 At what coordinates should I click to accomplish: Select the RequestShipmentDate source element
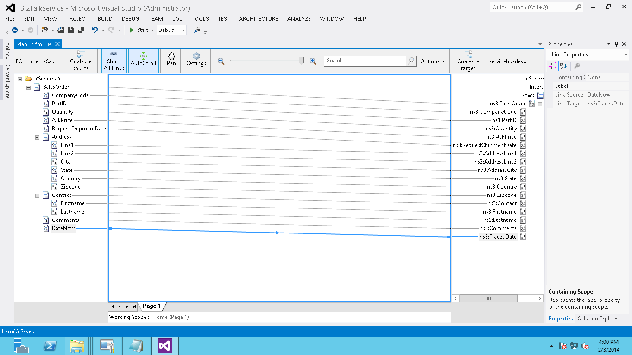pos(79,129)
